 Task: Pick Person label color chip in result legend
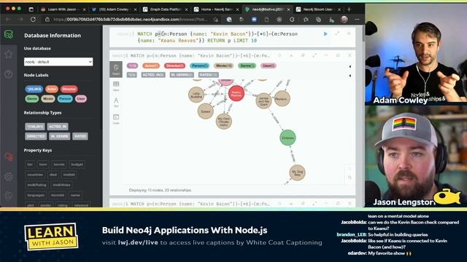(x=199, y=65)
